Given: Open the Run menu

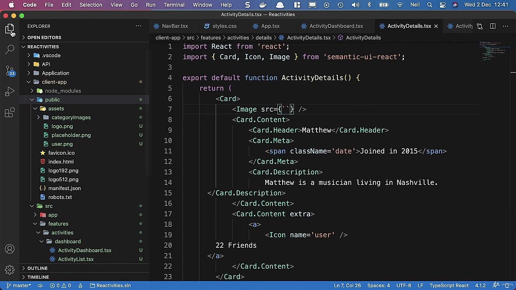Looking at the screenshot, I should point(151,5).
